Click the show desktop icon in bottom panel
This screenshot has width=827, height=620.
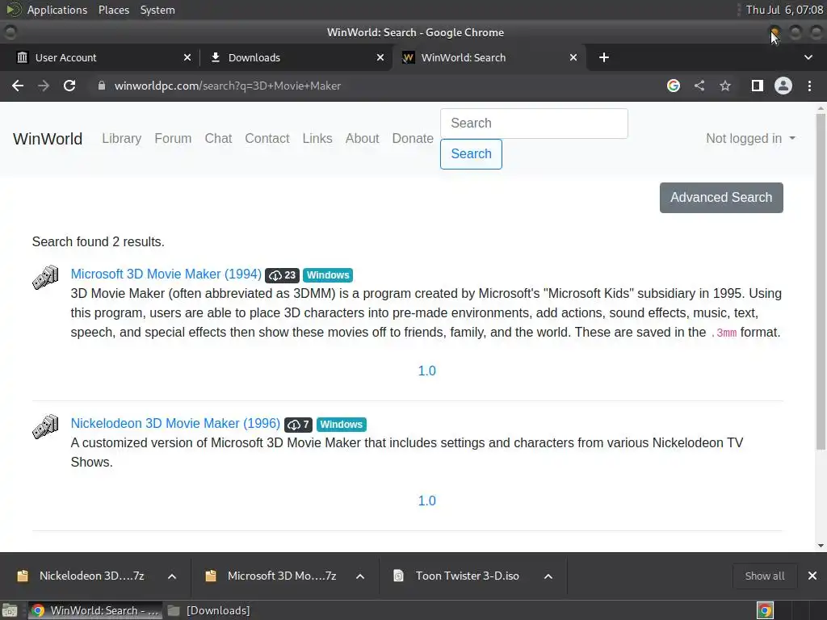click(10, 610)
